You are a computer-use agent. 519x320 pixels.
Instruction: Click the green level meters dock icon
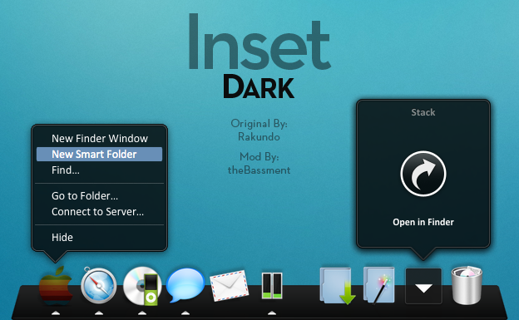272,286
